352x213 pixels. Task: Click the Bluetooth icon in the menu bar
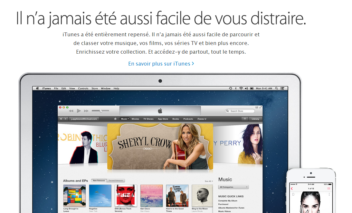[x=236, y=88]
